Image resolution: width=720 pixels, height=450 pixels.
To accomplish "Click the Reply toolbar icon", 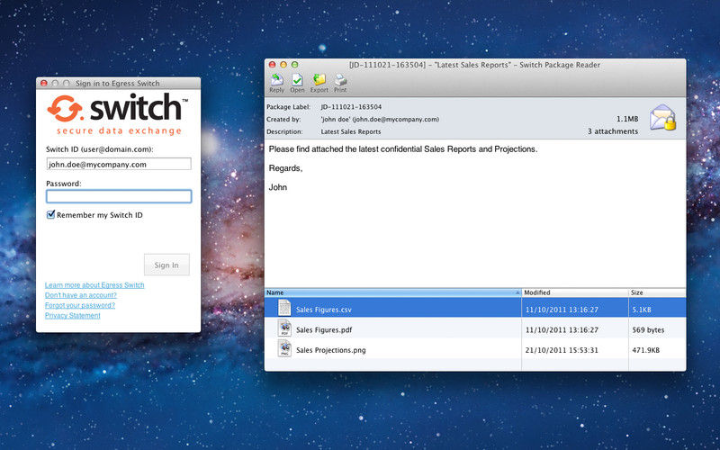I will pyautogui.click(x=276, y=83).
